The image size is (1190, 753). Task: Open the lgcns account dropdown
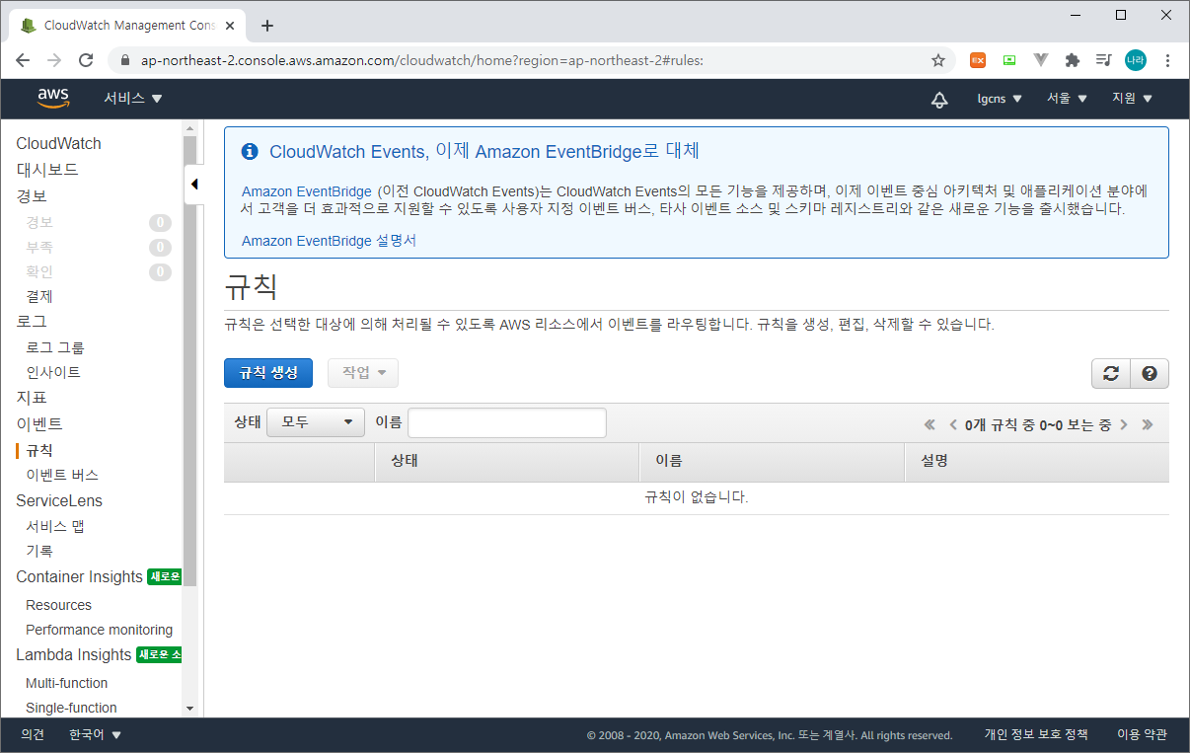[1000, 99]
